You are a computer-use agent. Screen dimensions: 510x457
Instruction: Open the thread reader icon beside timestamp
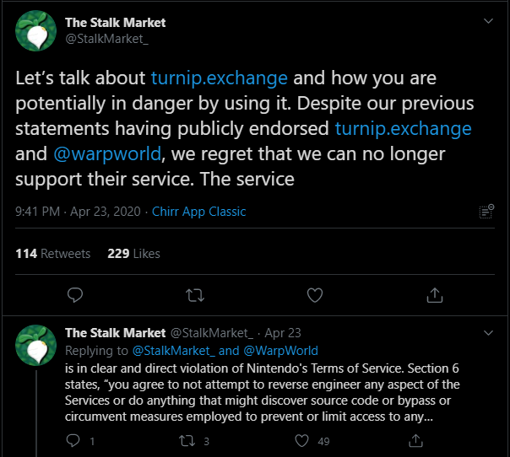[486, 212]
